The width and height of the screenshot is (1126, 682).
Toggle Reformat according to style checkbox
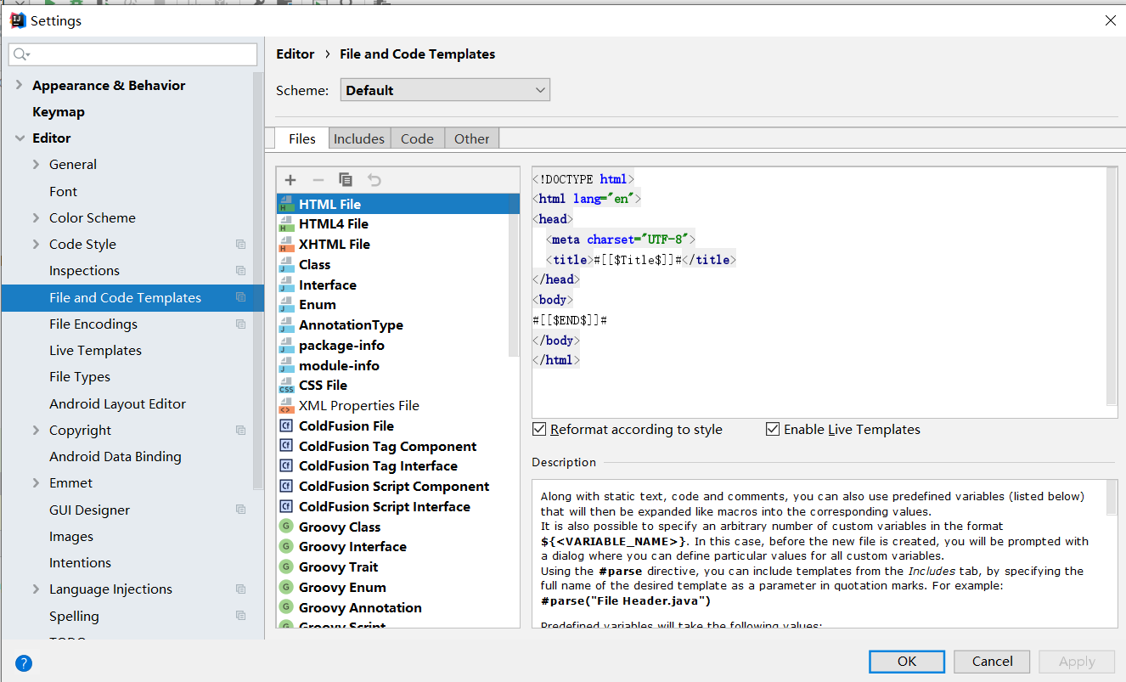pos(539,430)
